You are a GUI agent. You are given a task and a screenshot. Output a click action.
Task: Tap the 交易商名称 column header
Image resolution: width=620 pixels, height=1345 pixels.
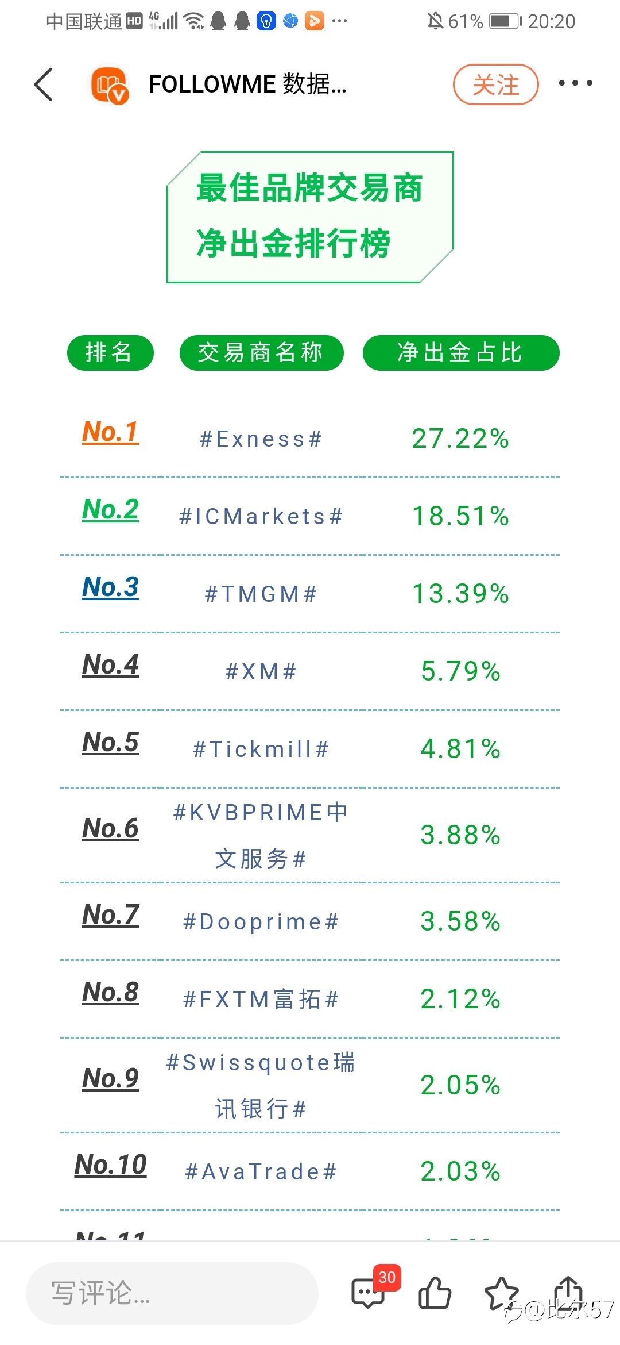[261, 352]
